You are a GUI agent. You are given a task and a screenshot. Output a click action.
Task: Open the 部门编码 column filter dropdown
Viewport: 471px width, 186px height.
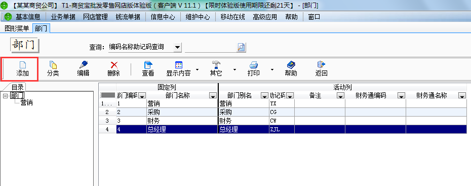coord(142,96)
